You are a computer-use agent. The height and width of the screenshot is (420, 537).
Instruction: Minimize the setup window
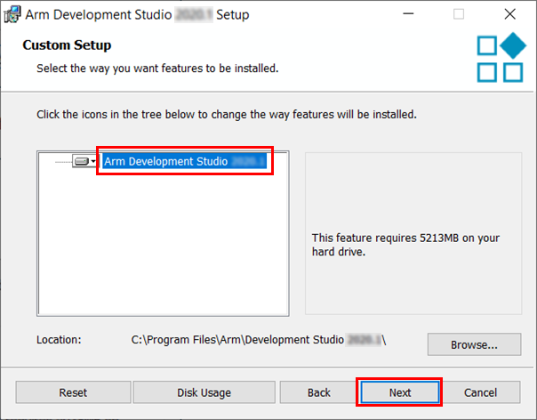click(408, 14)
